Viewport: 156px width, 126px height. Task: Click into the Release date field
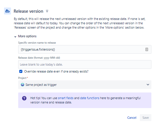click(x=85, y=64)
